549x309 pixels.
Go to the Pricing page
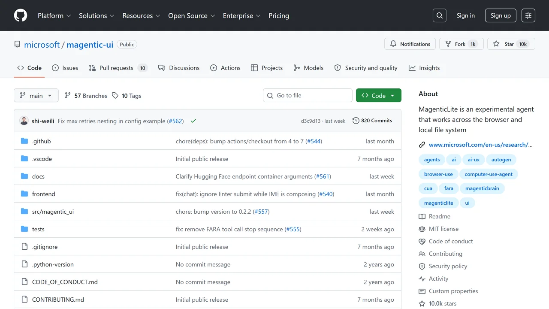coord(279,15)
